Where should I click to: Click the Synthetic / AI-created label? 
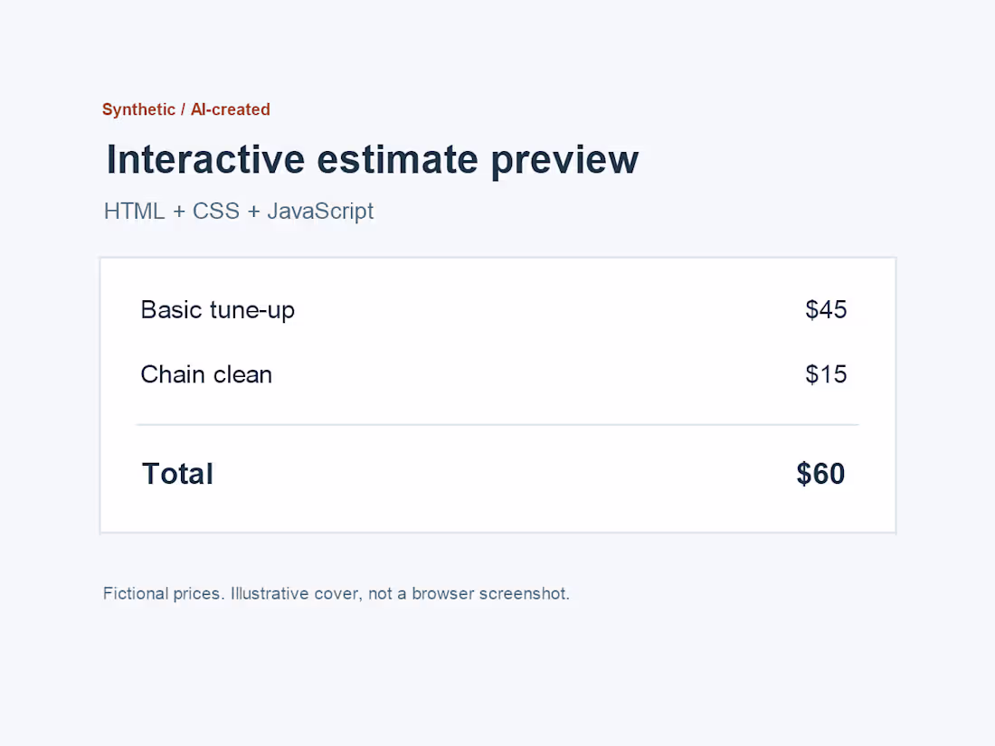coord(186,109)
